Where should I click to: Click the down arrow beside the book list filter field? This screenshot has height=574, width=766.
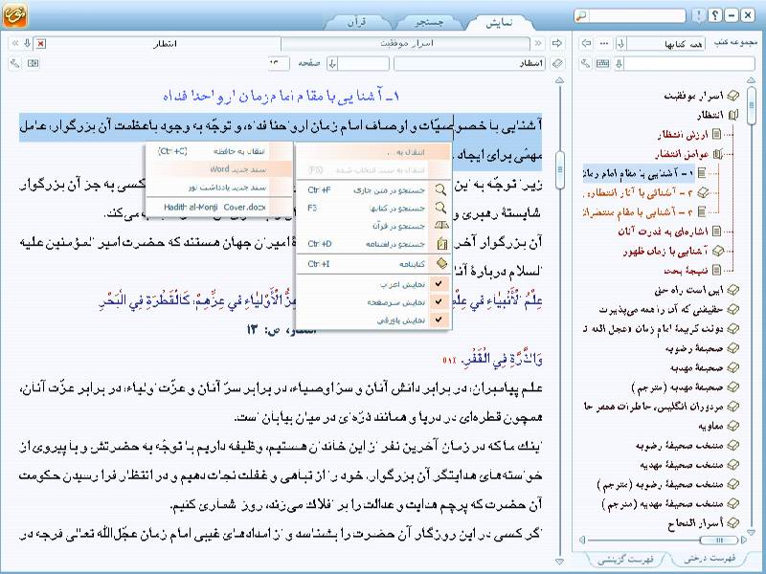(x=619, y=63)
